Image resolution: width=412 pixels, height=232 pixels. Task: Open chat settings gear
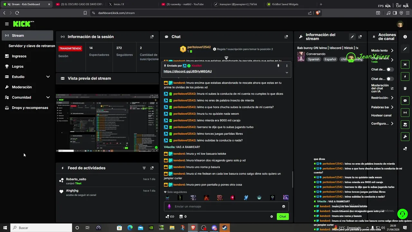pyautogui.click(x=272, y=217)
